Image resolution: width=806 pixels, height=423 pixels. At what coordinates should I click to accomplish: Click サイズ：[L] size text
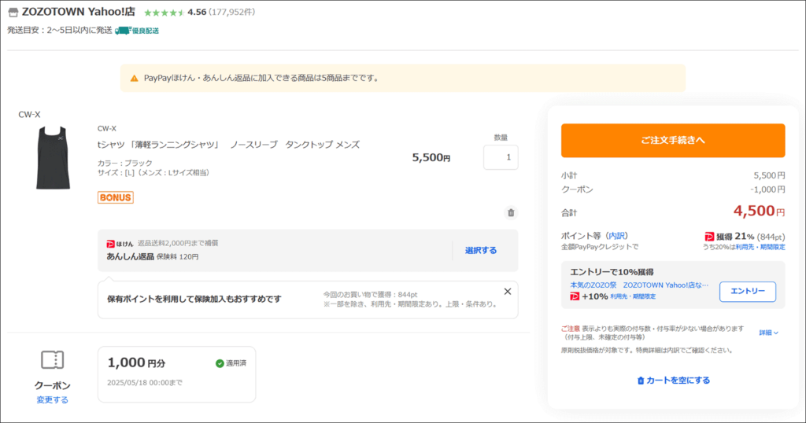[x=153, y=173]
